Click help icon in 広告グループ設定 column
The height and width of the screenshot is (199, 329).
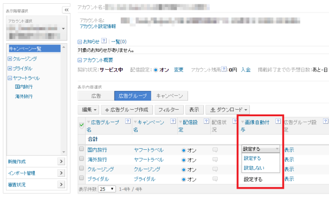click(x=325, y=121)
